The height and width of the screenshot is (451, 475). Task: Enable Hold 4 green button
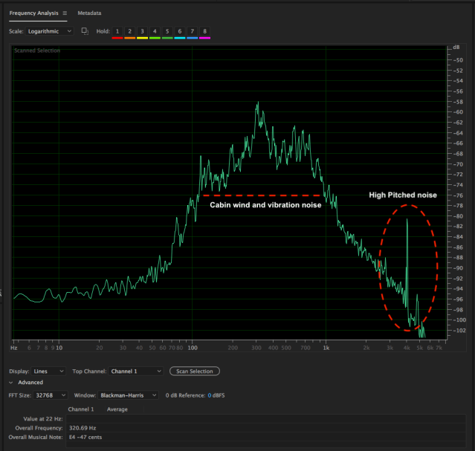[155, 32]
